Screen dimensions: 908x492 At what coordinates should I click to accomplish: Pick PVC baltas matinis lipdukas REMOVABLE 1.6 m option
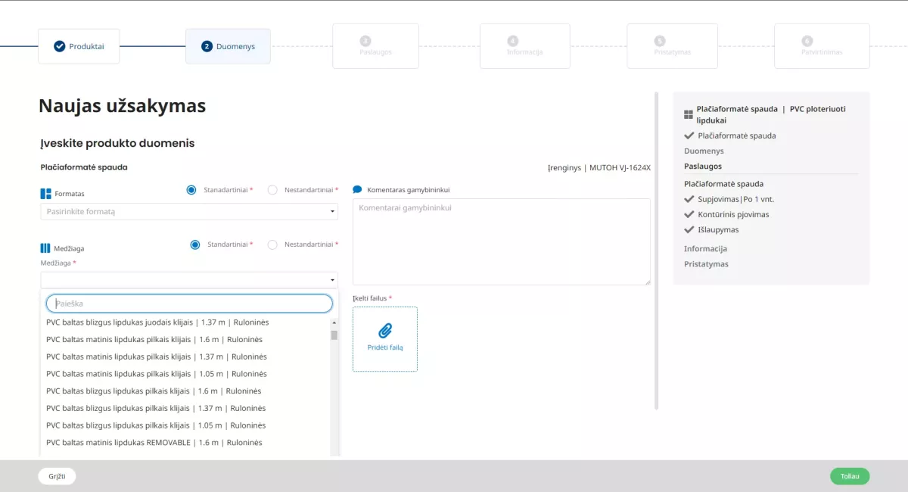coord(154,443)
